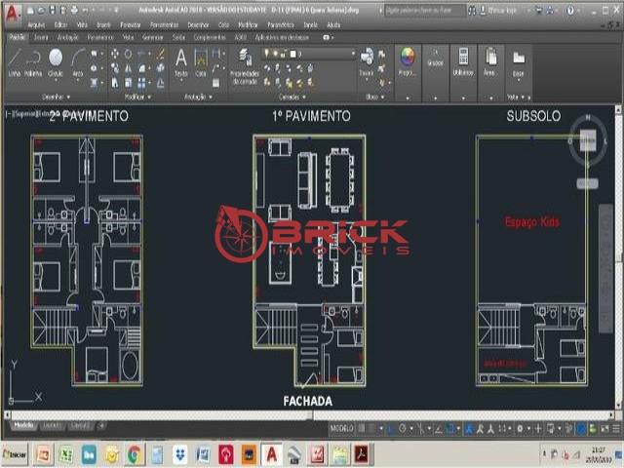Click the customization menu icon in status bar
This screenshot has width=624, height=468.
pyautogui.click(x=616, y=429)
